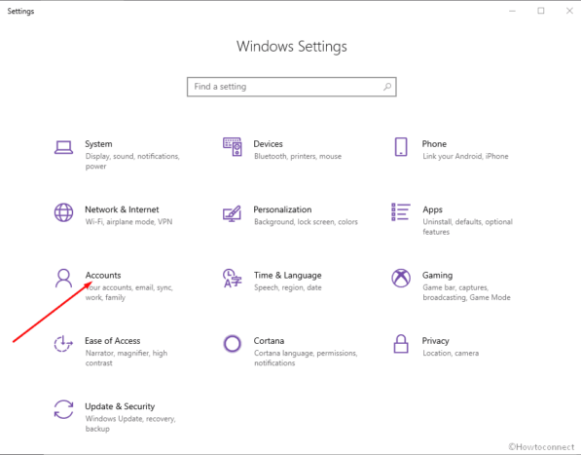Click 'Display, sound, notifications, power' description

pyautogui.click(x=132, y=162)
